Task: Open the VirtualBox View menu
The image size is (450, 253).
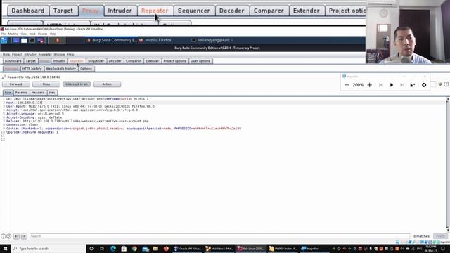Action: click(x=23, y=34)
